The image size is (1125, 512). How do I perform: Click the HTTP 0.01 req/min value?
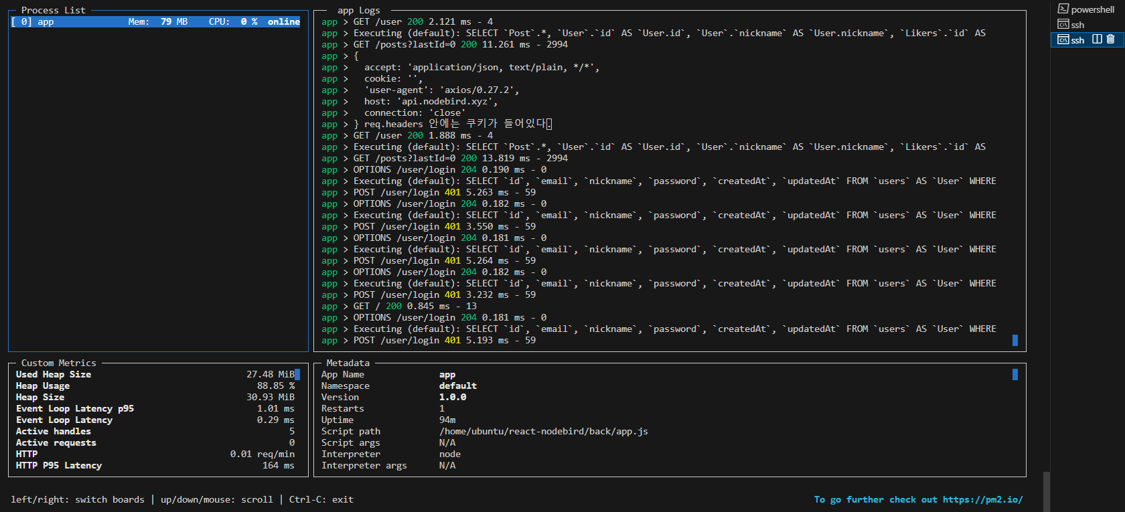point(262,454)
